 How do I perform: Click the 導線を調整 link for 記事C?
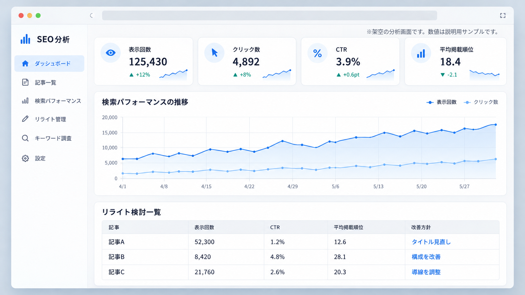pyautogui.click(x=426, y=272)
